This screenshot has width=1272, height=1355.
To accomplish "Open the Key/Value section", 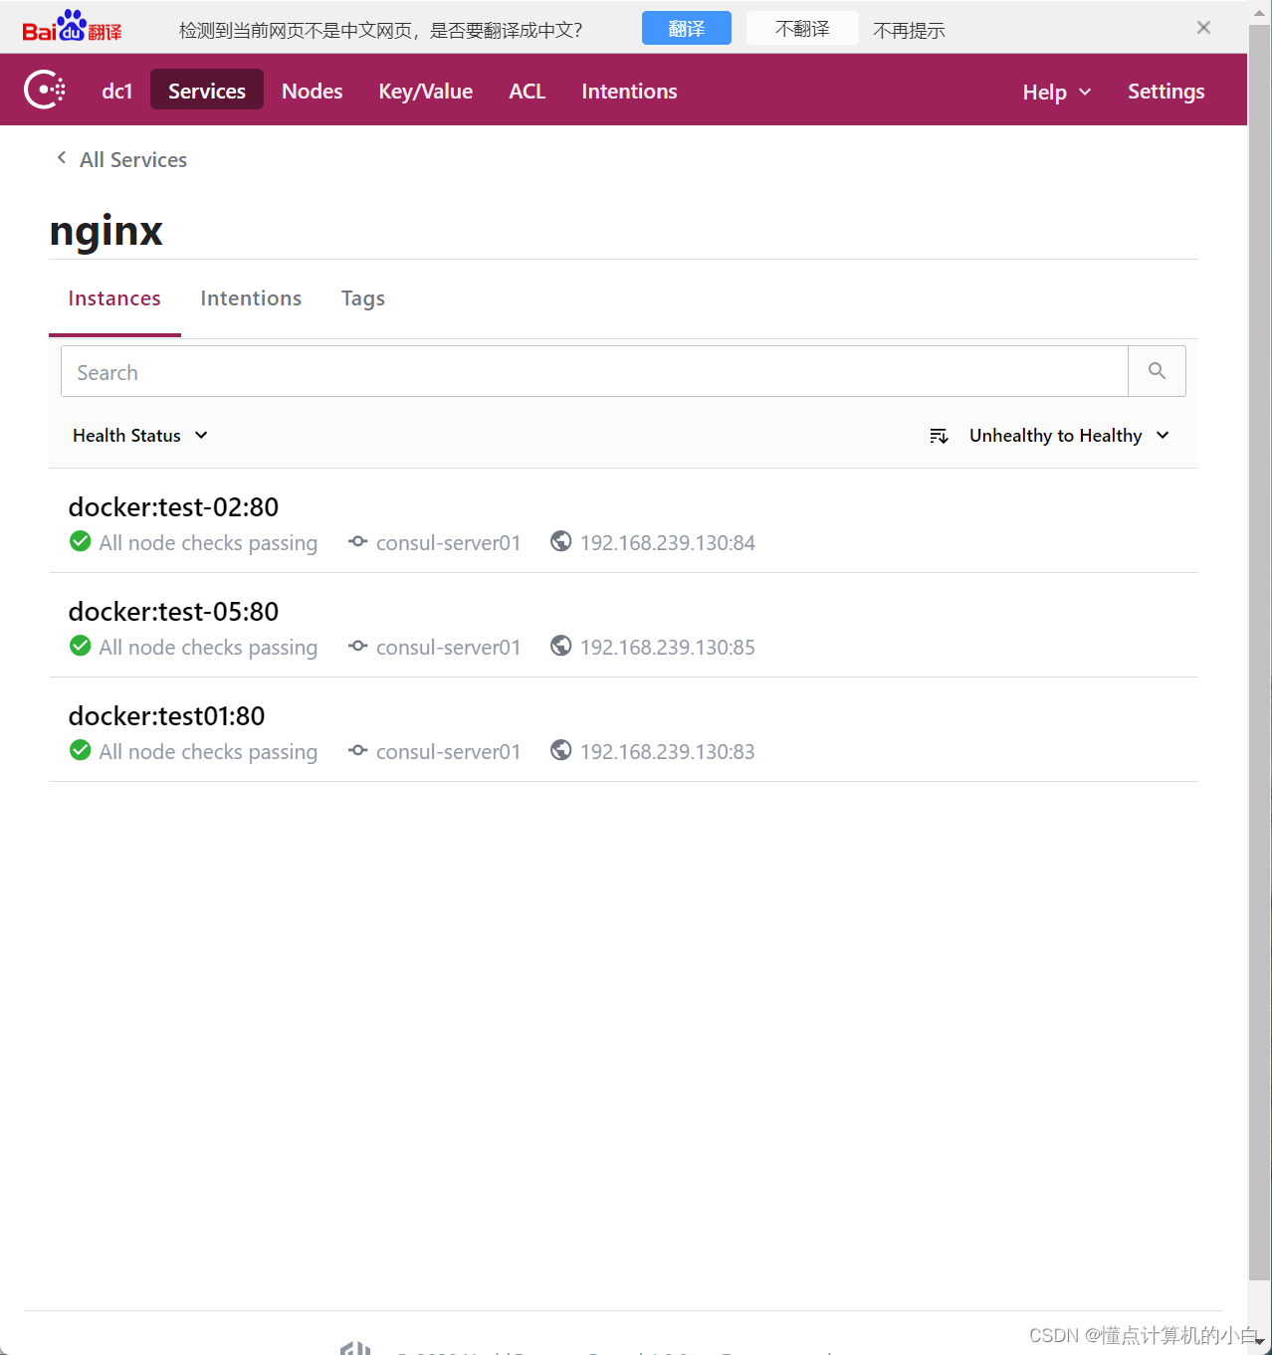I will 425,91.
